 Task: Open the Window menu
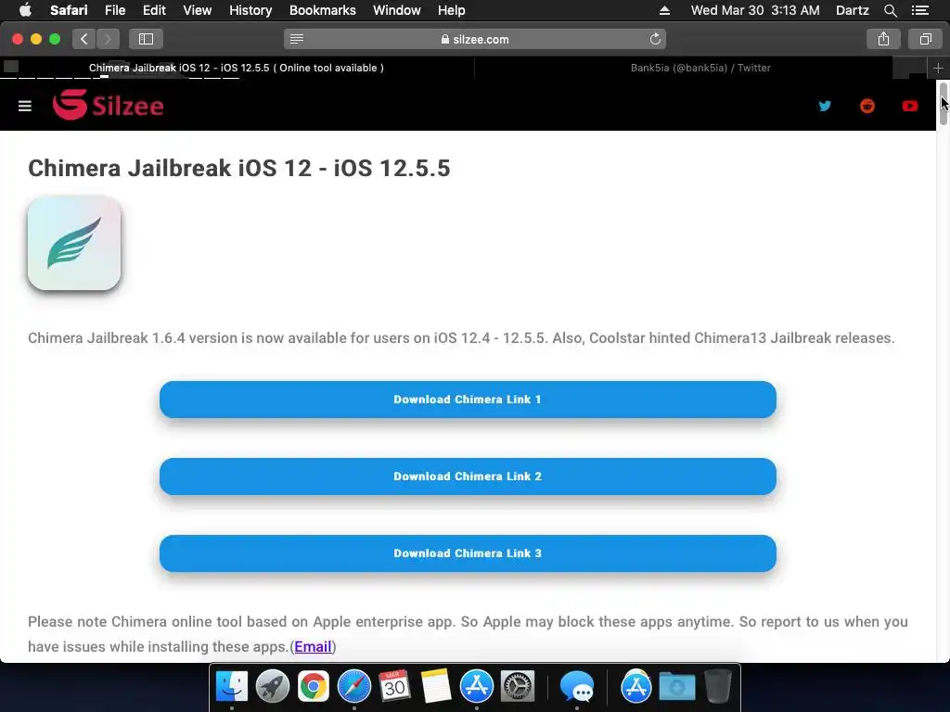pos(396,10)
